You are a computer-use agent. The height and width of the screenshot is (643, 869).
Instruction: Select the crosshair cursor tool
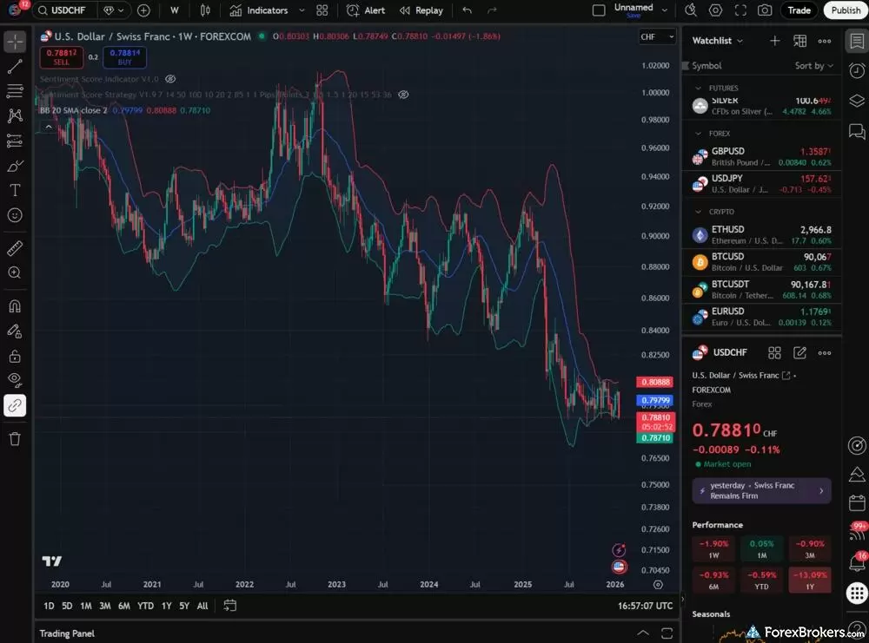coord(15,42)
